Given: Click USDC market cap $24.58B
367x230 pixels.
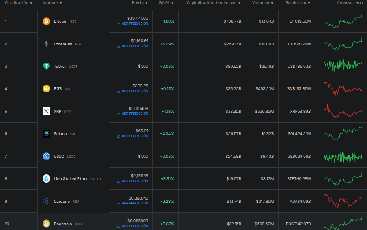Looking at the screenshot, I should (233, 156).
